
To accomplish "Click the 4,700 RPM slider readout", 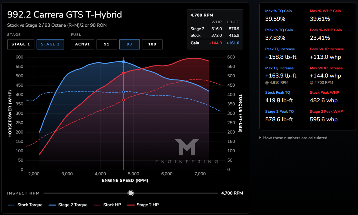I will tap(232, 193).
